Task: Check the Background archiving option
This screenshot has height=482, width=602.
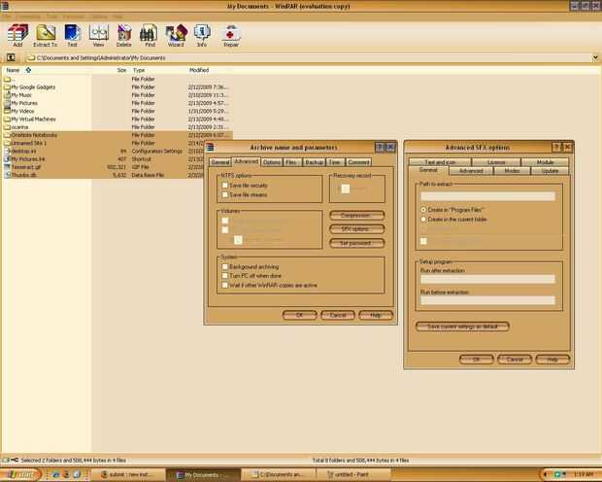Action: [x=224, y=266]
